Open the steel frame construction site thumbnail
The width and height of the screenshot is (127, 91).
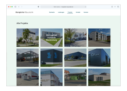28,58
